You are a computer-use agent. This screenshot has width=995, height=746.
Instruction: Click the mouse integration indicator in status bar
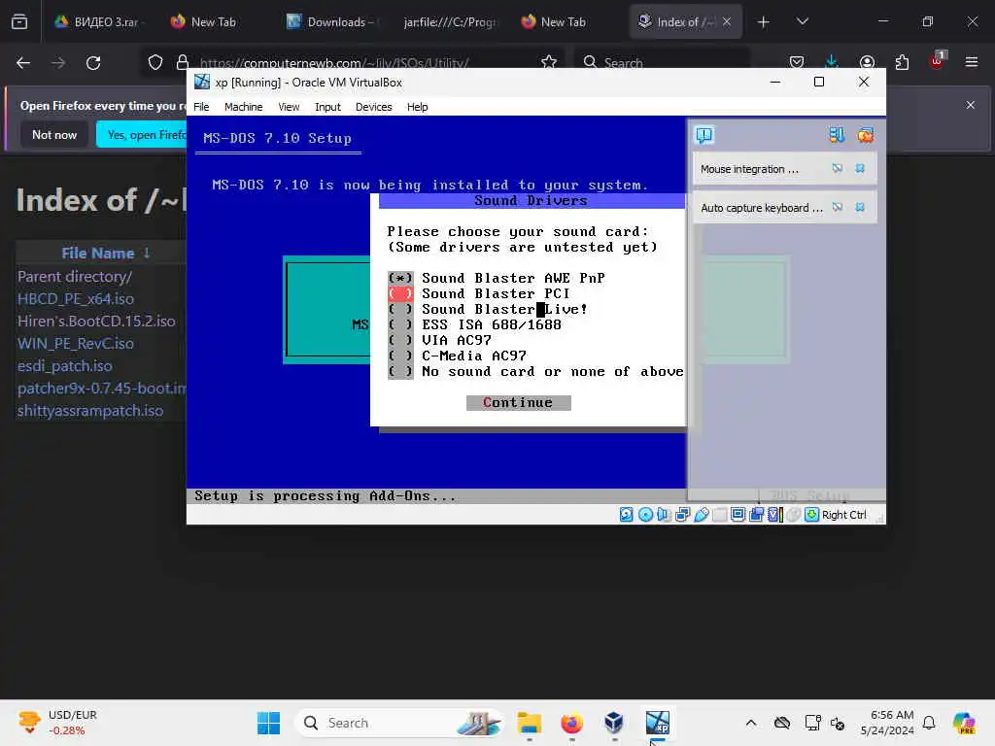point(793,515)
